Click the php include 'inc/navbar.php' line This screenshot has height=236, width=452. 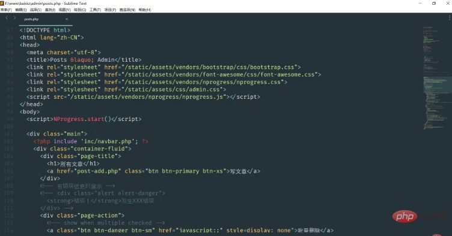click(91, 141)
